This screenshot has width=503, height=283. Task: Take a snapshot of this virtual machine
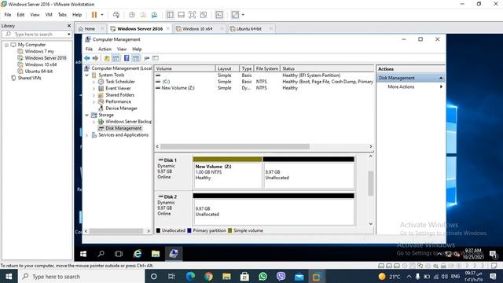(x=132, y=15)
